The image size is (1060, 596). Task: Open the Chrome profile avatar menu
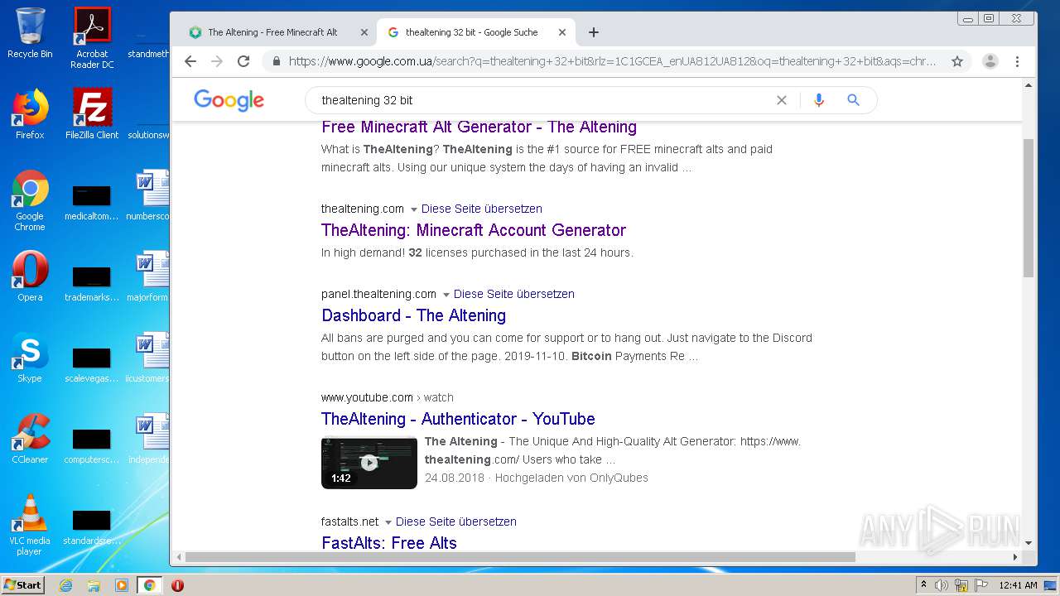[x=990, y=61]
